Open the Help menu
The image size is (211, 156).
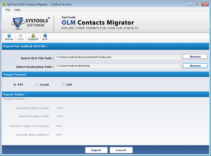click(17, 10)
